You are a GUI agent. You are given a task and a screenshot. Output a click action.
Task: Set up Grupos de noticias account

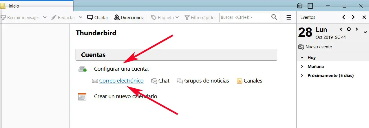(207, 81)
